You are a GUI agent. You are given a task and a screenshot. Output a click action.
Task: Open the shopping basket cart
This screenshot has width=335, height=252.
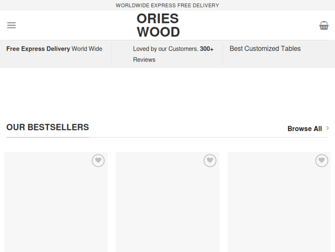pos(324,26)
